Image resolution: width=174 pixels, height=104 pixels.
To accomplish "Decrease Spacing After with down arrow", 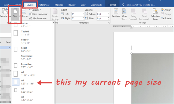I will click(x=108, y=19).
